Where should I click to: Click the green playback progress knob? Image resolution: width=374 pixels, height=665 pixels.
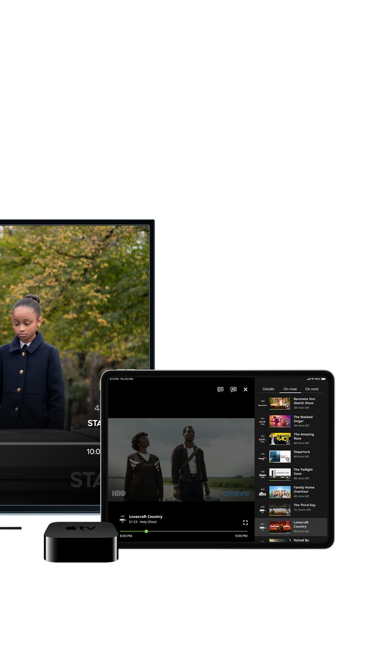click(x=146, y=531)
